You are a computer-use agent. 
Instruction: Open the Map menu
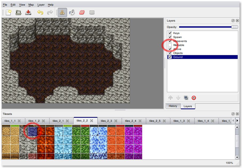point(31,5)
